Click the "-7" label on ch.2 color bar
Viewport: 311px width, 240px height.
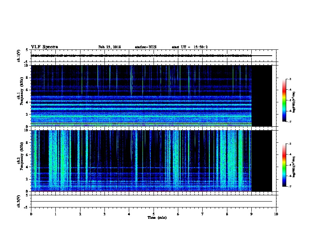pos(289,186)
